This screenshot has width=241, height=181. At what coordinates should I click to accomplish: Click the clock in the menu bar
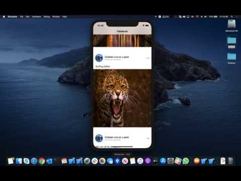[224, 17]
